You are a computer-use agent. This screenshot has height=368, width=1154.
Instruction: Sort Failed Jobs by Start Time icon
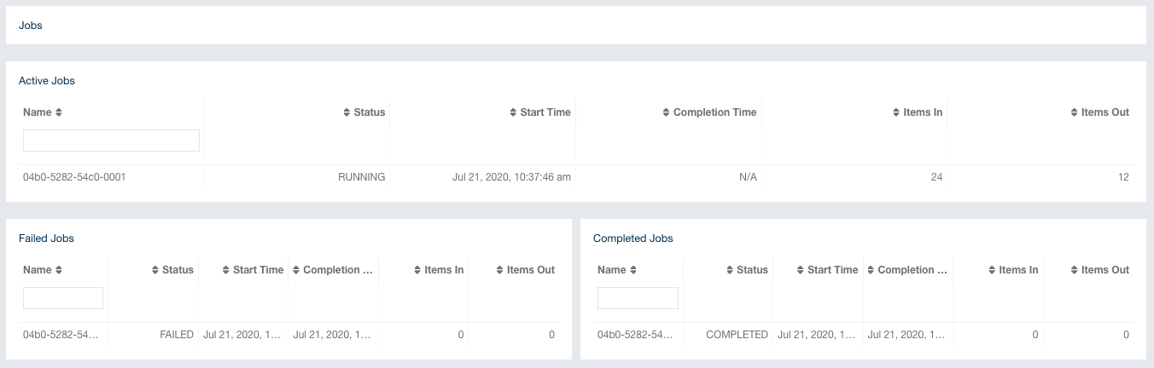(226, 270)
